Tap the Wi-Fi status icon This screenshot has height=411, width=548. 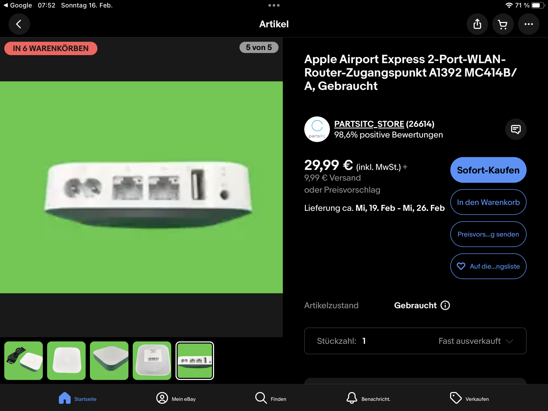pos(509,5)
